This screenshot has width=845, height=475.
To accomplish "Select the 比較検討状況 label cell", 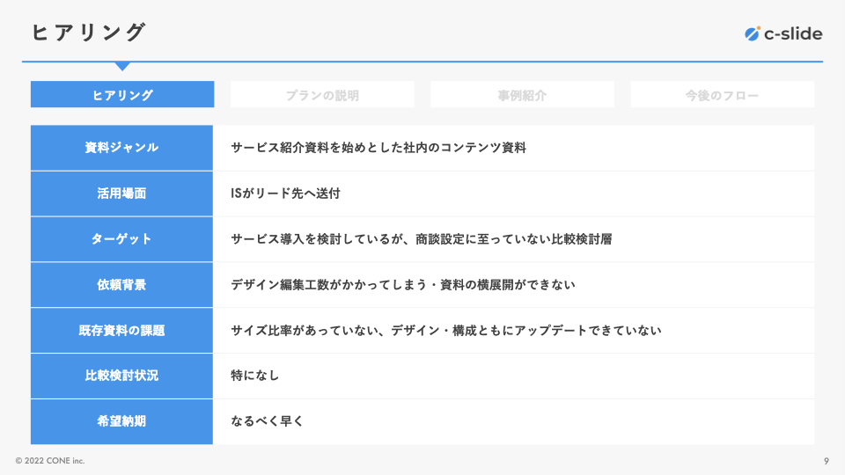I will coord(122,376).
